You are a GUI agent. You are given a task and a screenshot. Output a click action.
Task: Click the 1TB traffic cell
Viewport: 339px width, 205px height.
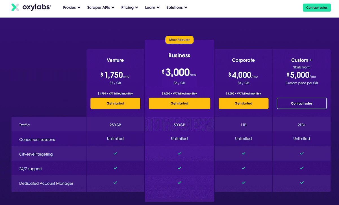click(244, 125)
